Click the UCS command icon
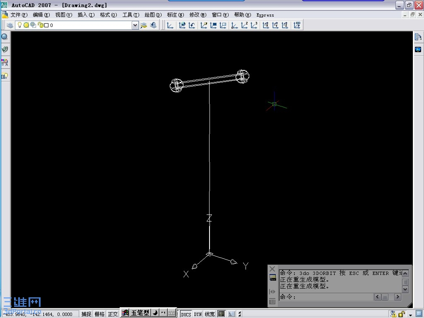 170,25
